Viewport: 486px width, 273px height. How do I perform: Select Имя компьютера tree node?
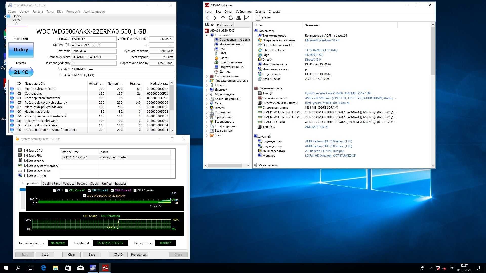(x=232, y=44)
